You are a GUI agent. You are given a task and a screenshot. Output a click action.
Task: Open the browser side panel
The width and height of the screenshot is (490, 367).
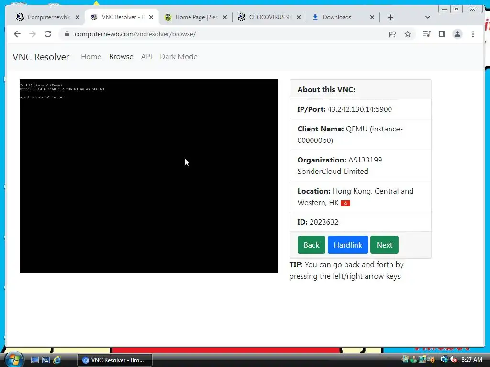(x=442, y=34)
